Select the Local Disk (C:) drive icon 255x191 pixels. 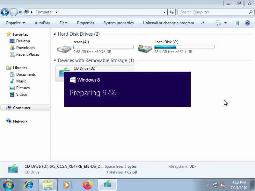pos(145,48)
